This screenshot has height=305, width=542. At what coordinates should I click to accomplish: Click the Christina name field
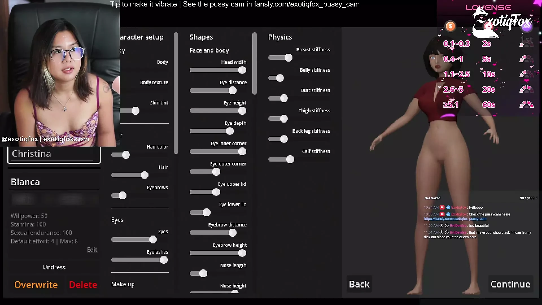(54, 154)
